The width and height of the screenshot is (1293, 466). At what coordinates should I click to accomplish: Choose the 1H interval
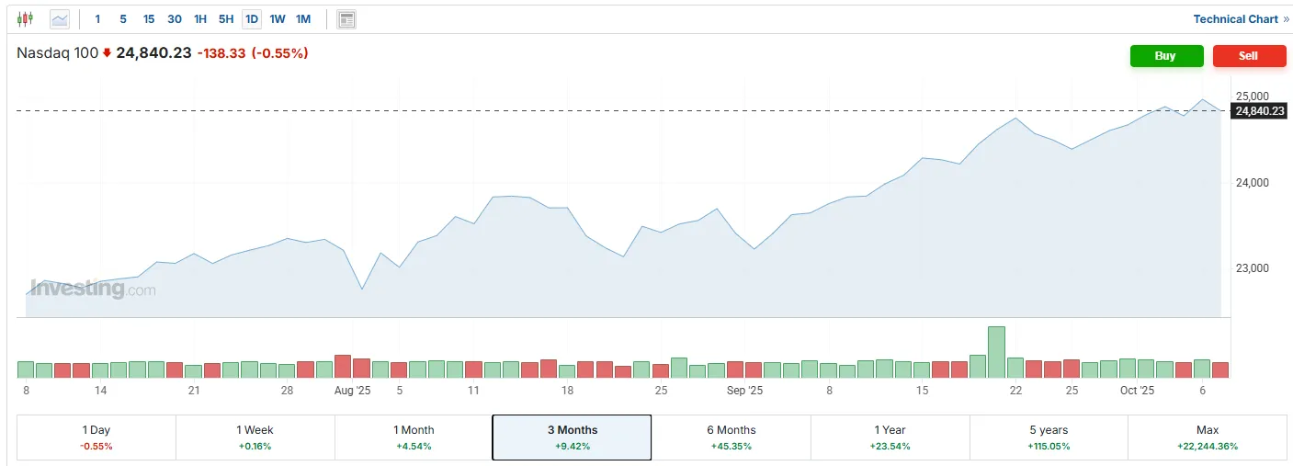(x=200, y=18)
